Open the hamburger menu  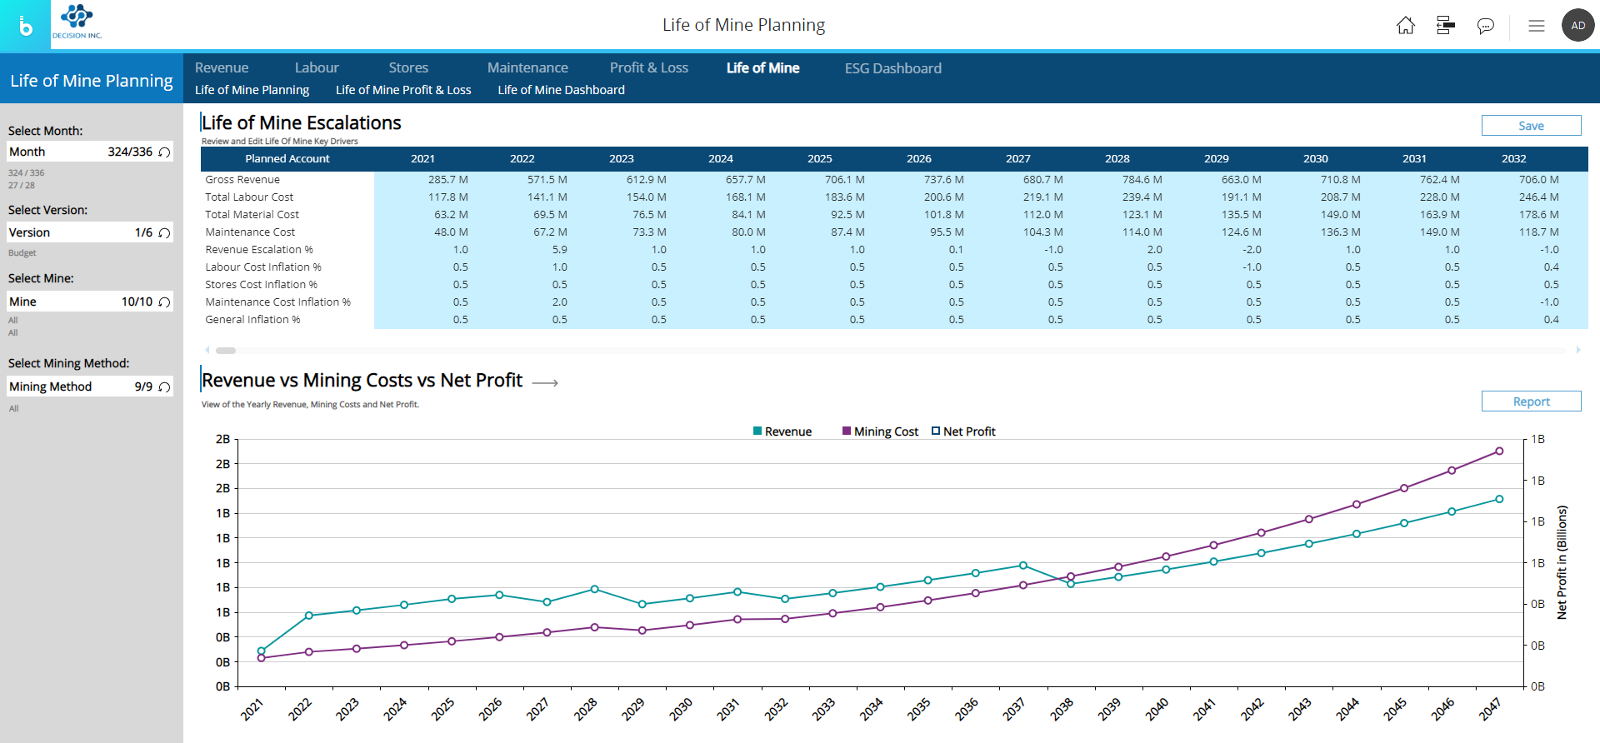coord(1536,26)
